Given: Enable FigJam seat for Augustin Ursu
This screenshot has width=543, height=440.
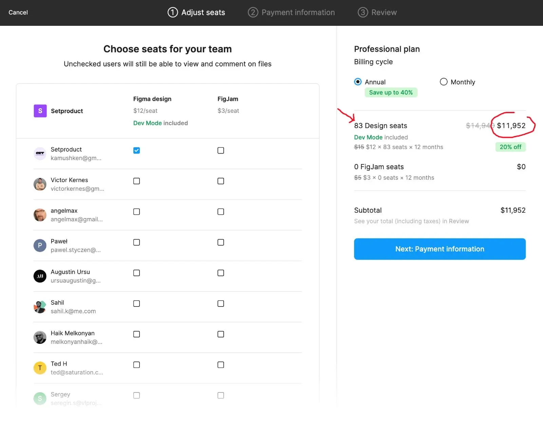Looking at the screenshot, I should 221,272.
